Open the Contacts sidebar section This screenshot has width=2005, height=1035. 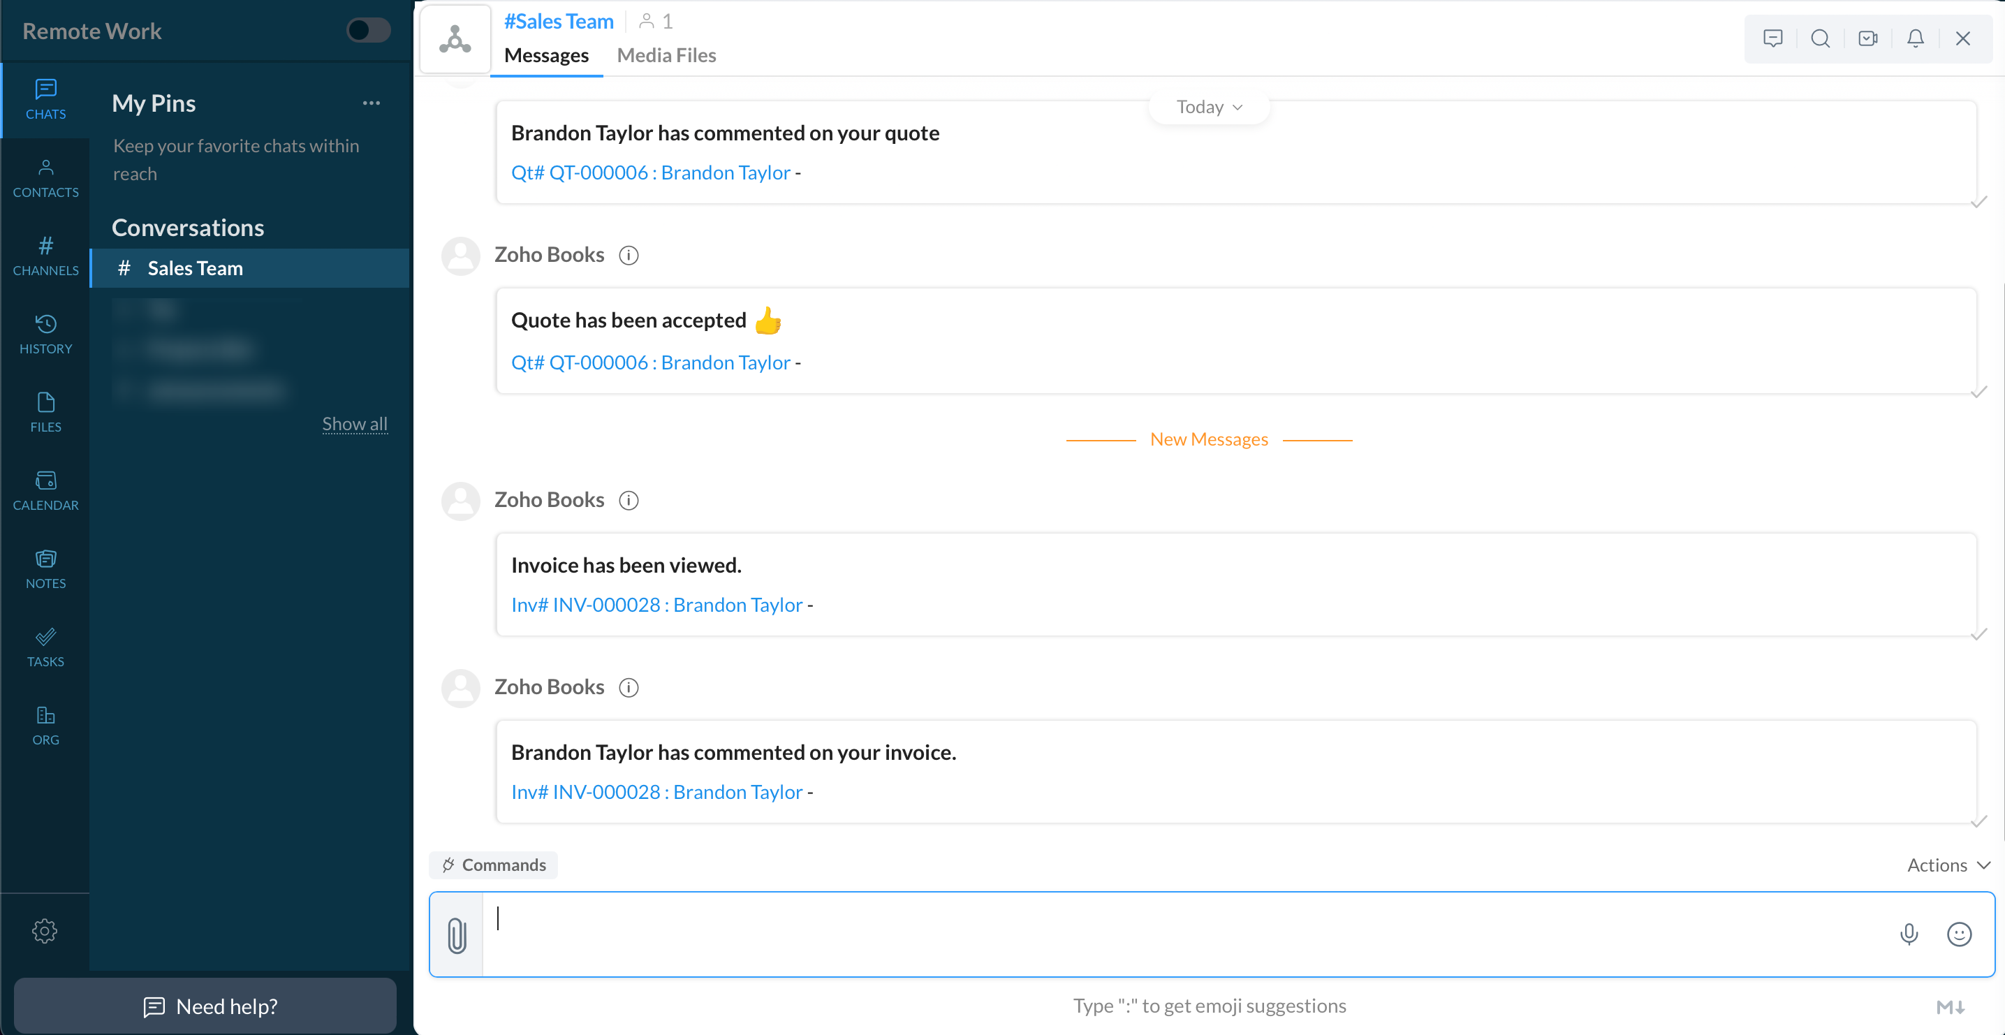tap(45, 178)
